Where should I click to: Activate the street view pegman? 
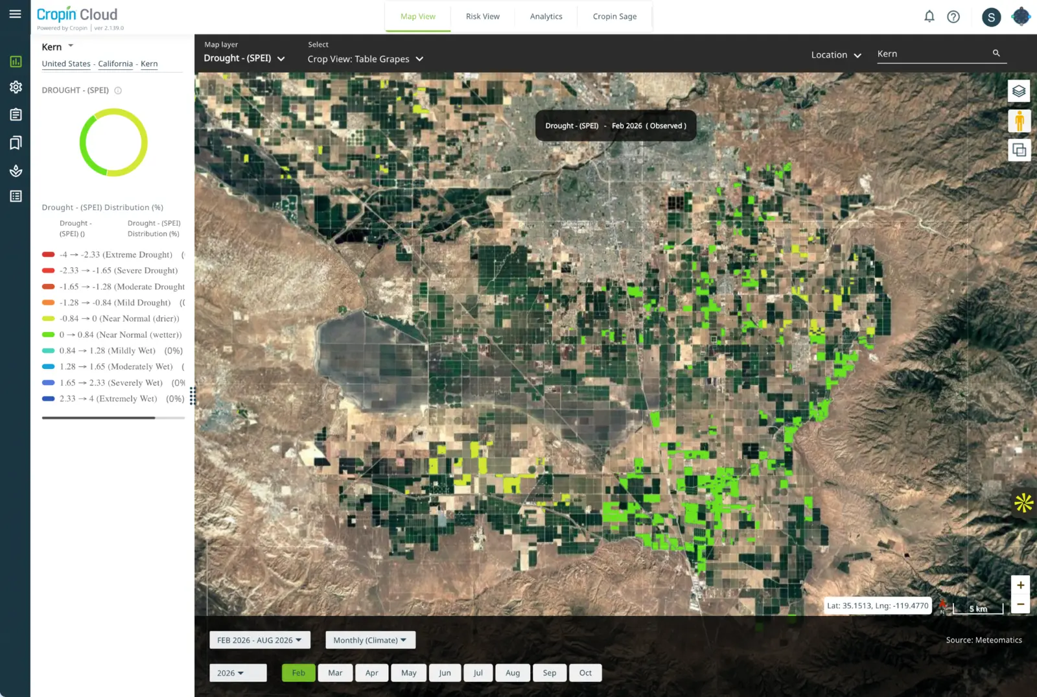(x=1019, y=121)
